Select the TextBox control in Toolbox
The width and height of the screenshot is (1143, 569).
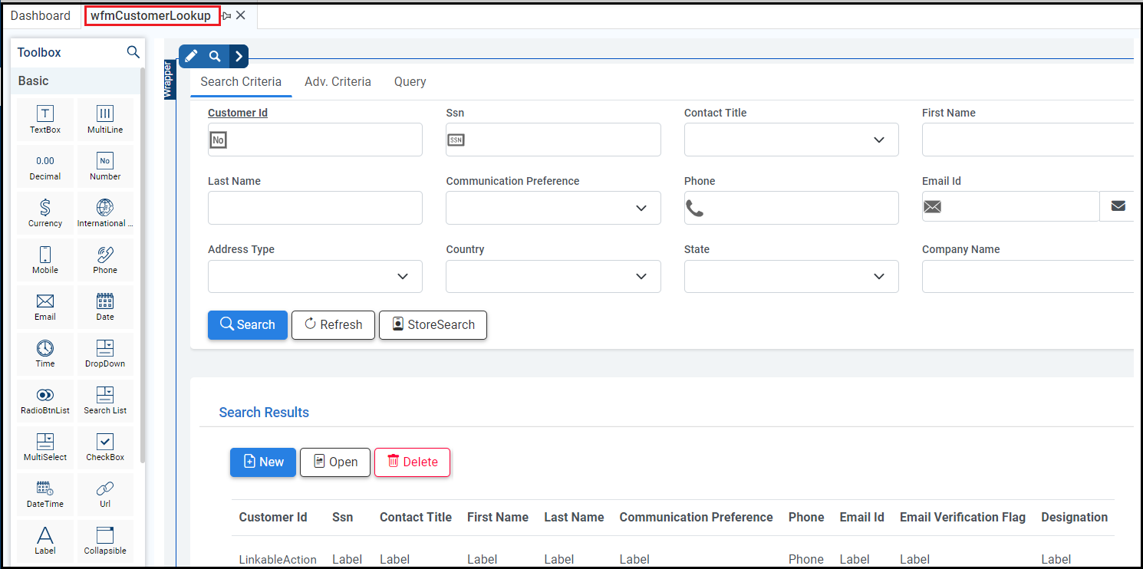45,120
